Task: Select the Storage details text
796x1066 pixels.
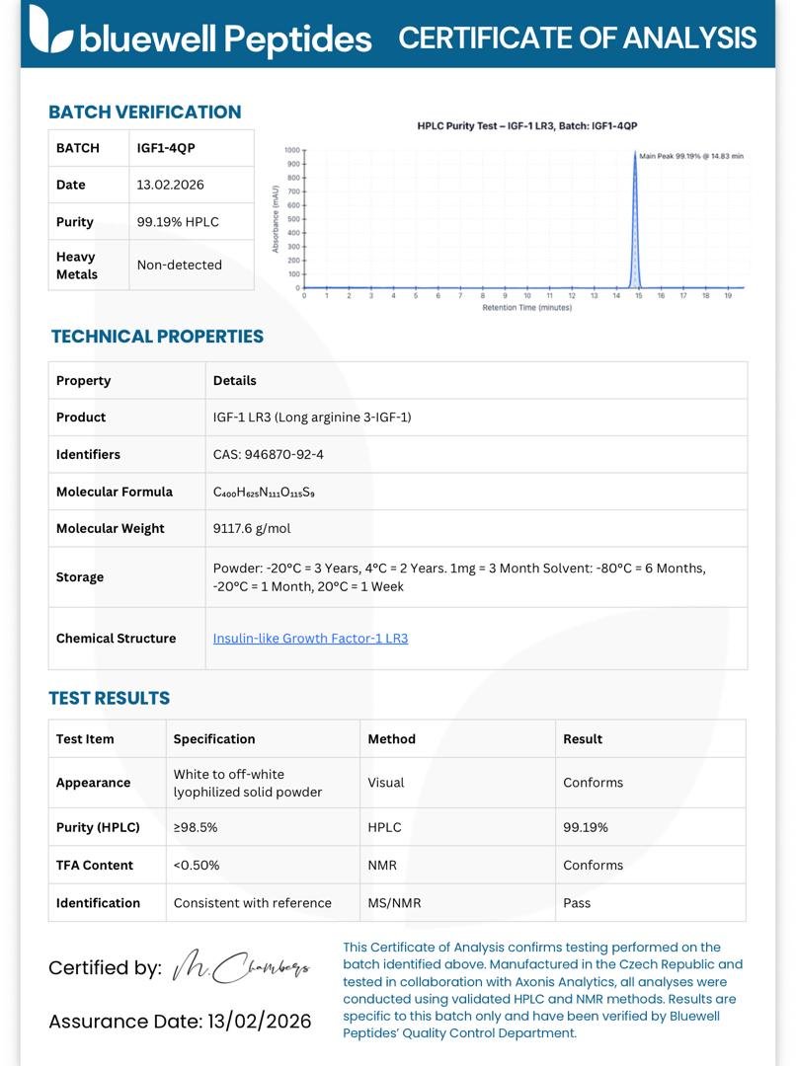Action: coord(459,577)
